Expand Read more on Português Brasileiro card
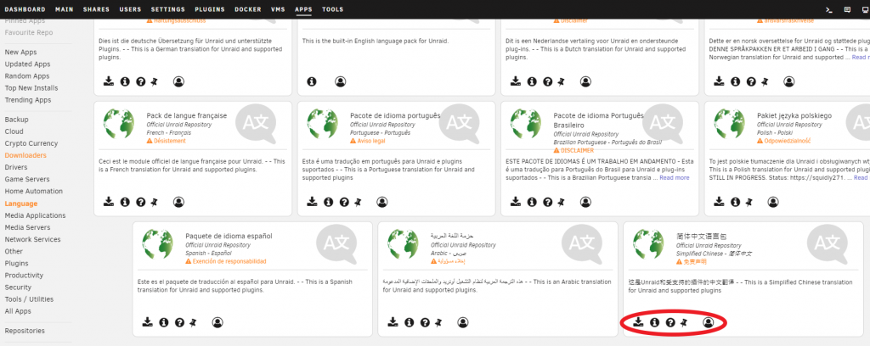This screenshot has height=346, width=870. [674, 178]
